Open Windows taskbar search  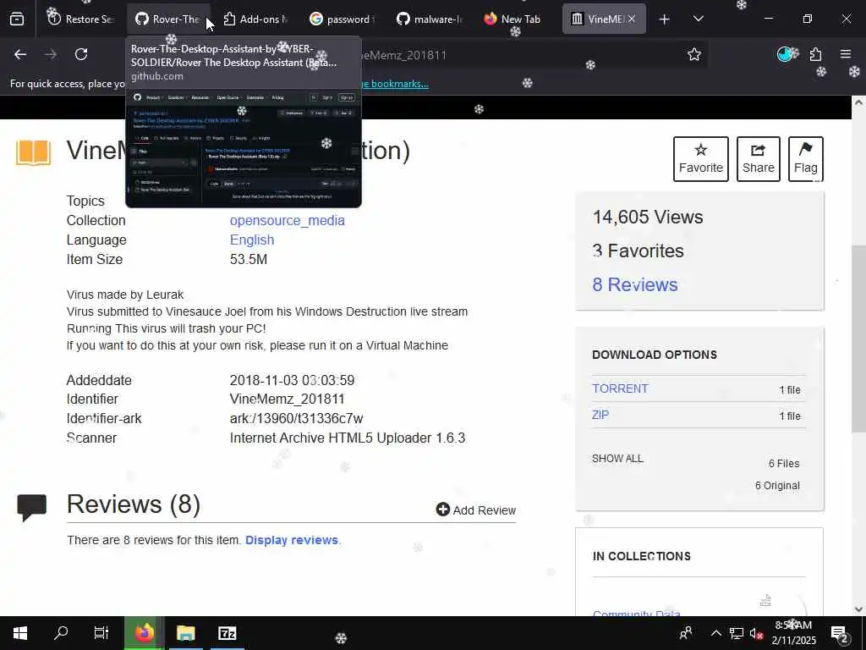[x=61, y=633]
